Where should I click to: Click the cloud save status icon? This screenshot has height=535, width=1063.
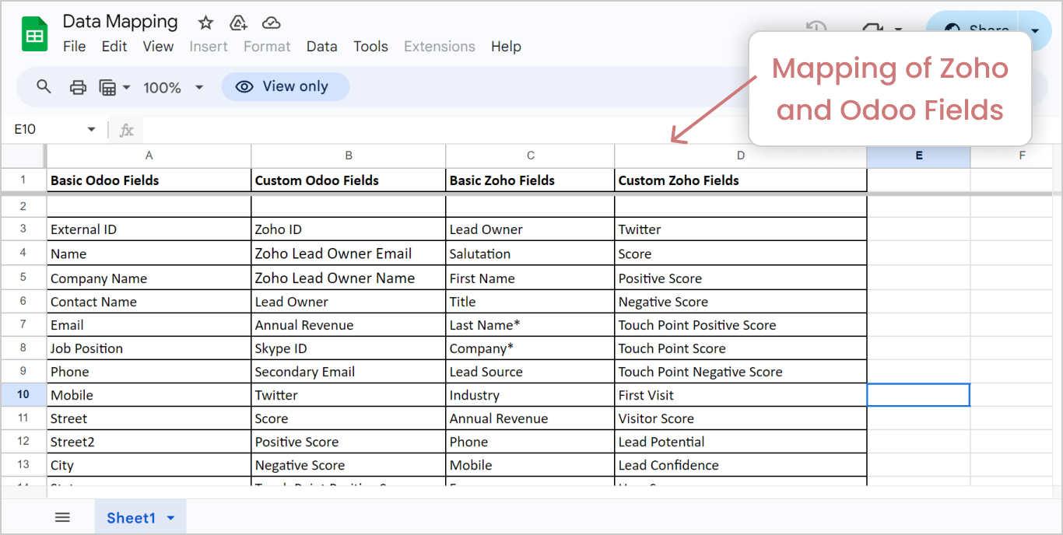pyautogui.click(x=271, y=22)
